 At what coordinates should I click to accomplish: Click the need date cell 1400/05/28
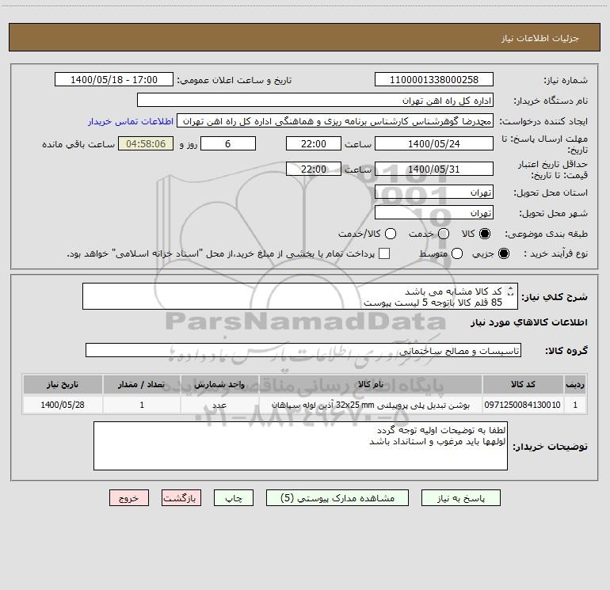point(63,405)
